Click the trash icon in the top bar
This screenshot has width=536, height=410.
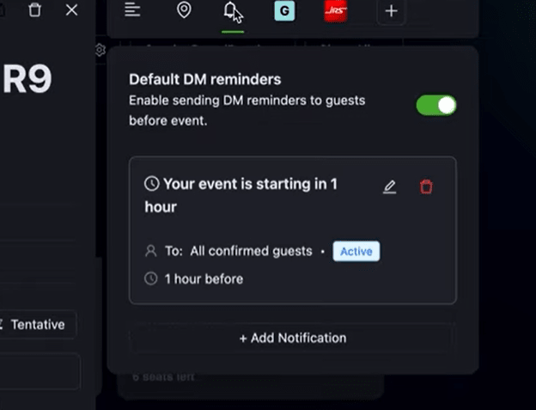(34, 10)
